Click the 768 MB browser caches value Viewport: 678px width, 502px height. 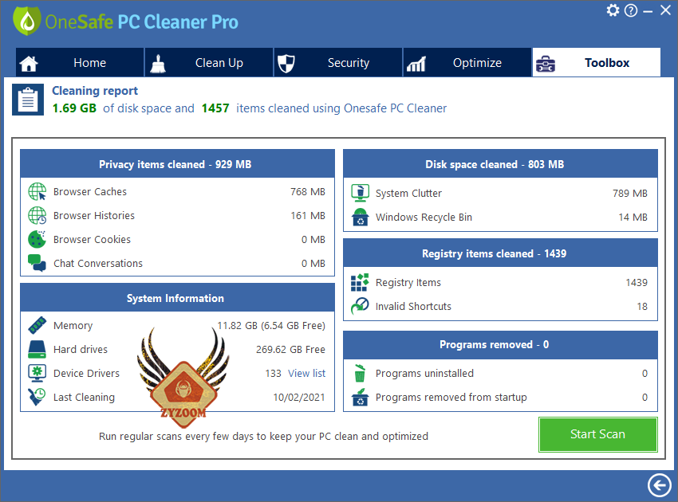click(308, 191)
